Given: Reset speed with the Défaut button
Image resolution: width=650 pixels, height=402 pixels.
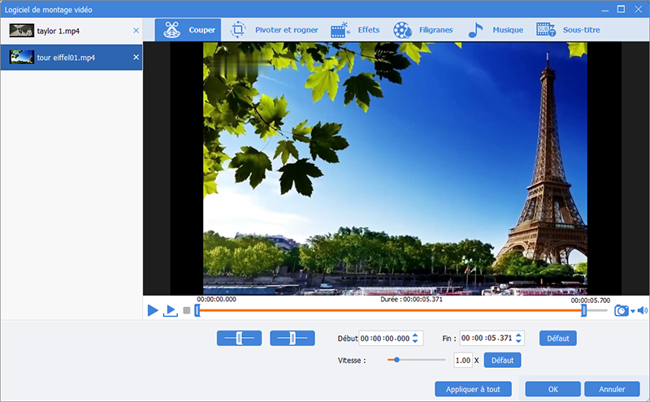Looking at the screenshot, I should click(x=502, y=360).
